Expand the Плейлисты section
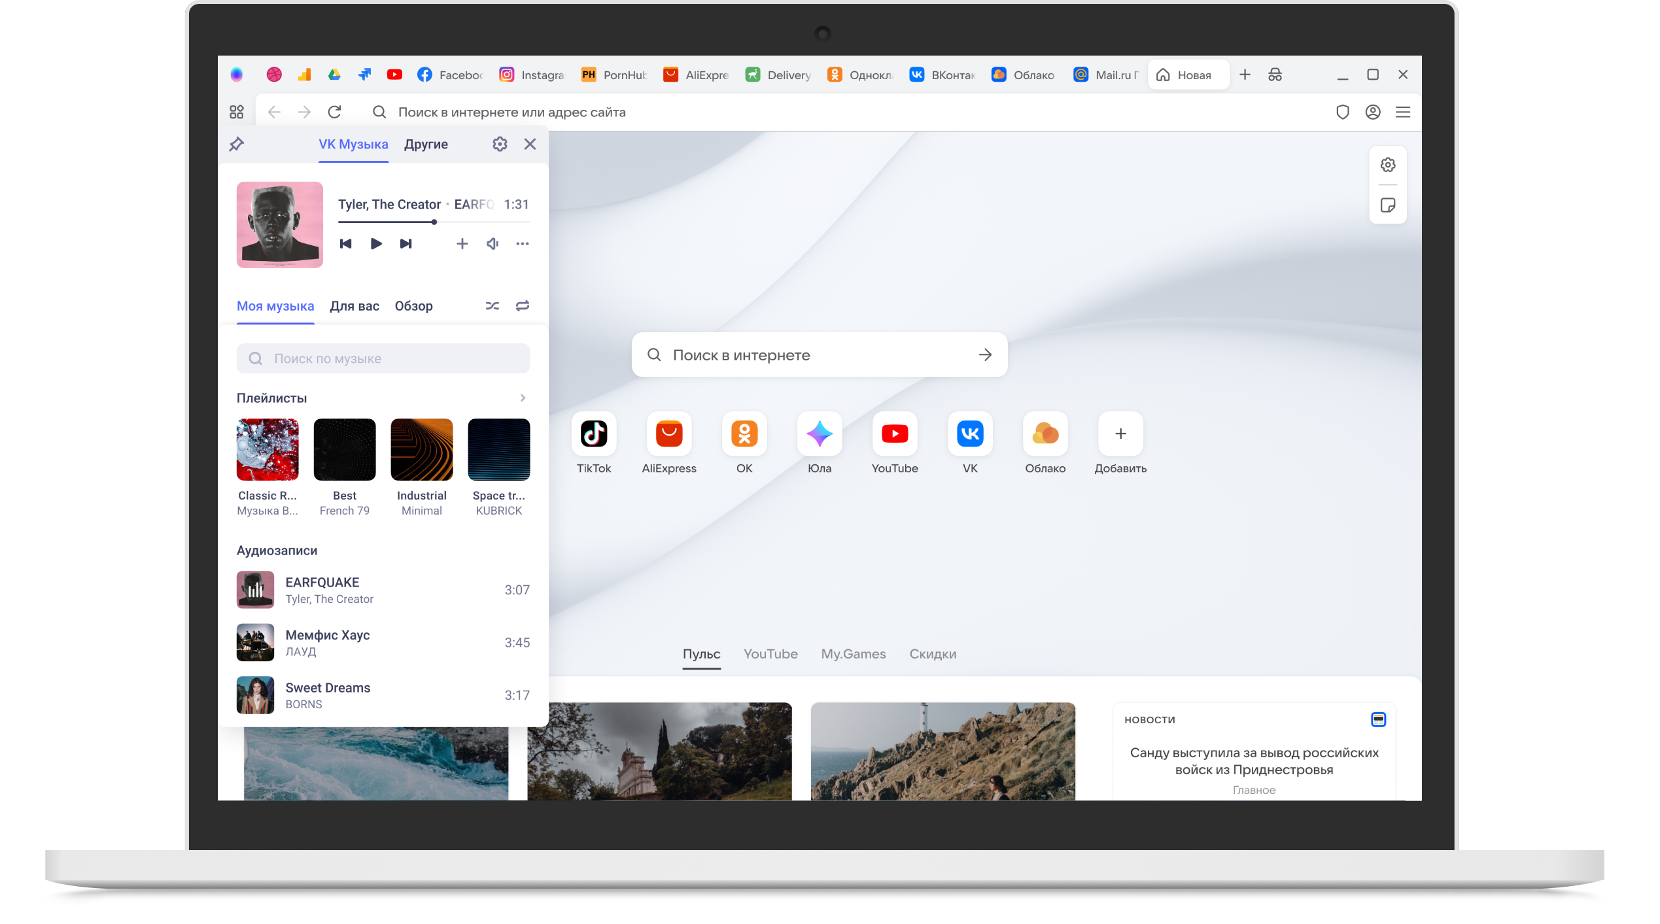 [x=522, y=398]
